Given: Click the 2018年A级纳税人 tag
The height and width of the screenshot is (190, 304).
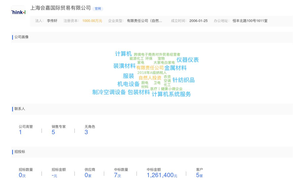Looking at the screenshot, I should [x=152, y=73].
